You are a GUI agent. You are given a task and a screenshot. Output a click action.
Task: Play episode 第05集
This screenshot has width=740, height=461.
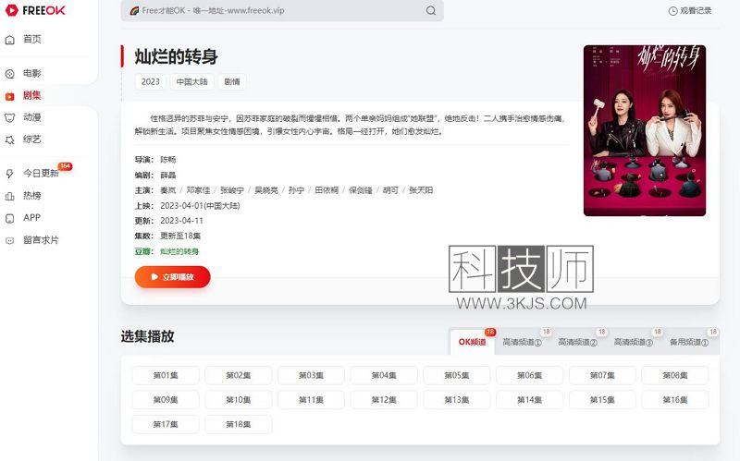coord(456,375)
